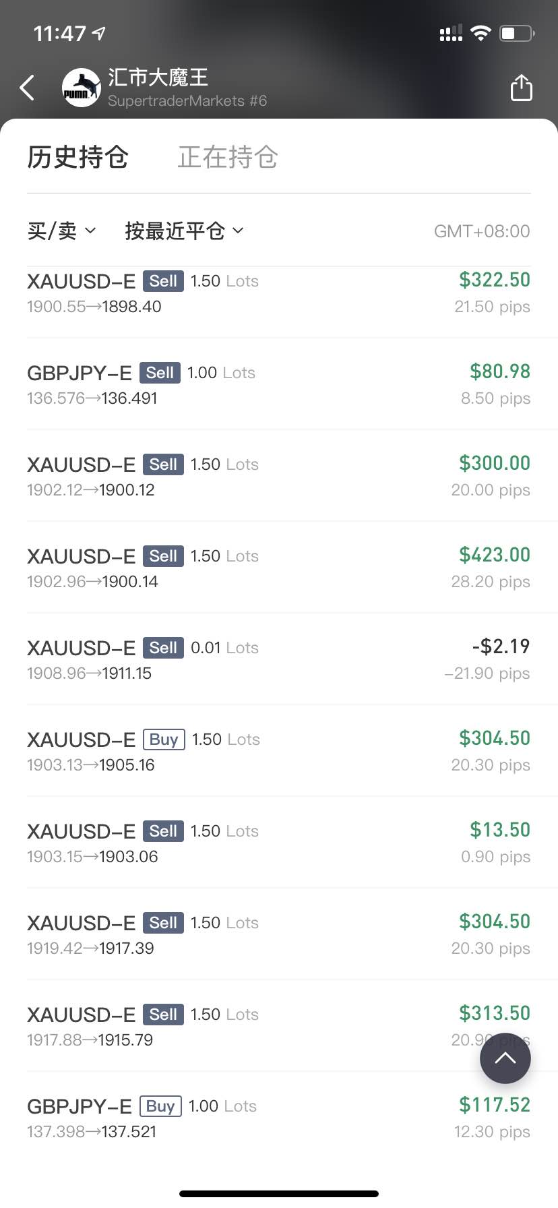
Task: Open the 按最近平仓 sort dropdown
Action: click(184, 231)
